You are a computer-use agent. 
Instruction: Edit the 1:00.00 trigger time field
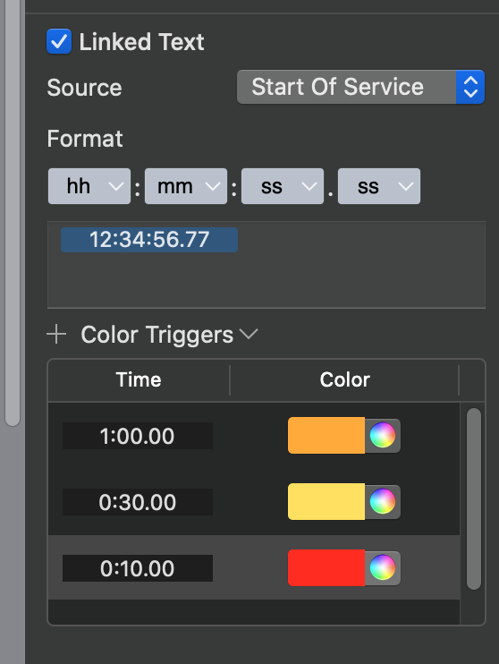tap(138, 436)
